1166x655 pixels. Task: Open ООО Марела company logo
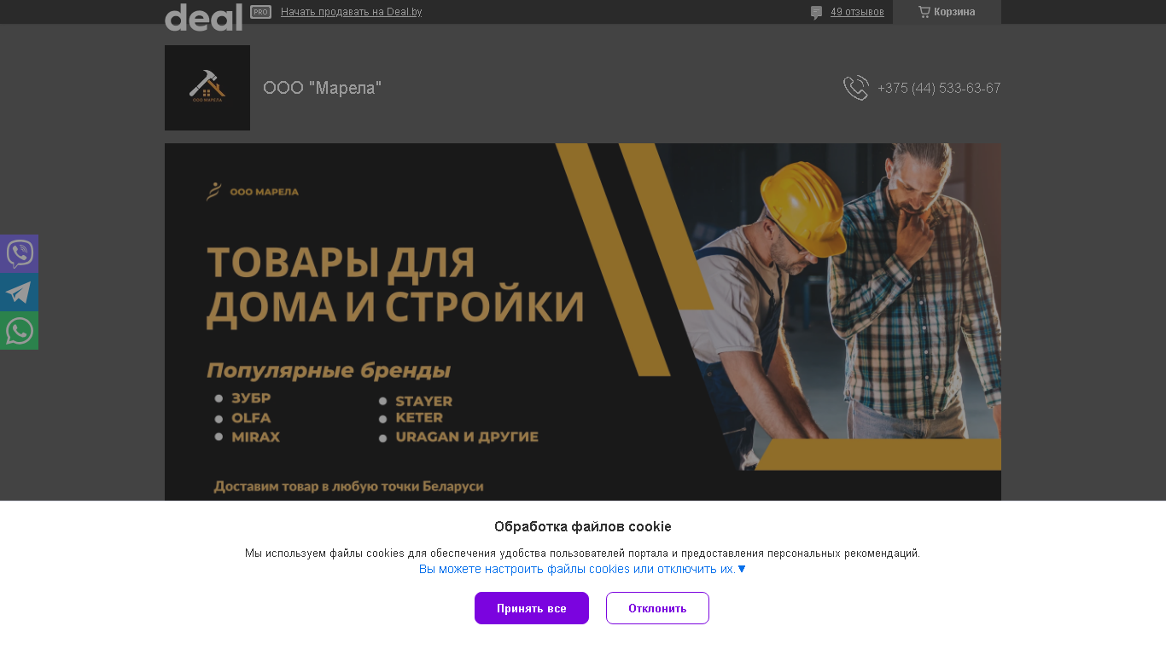coord(207,88)
